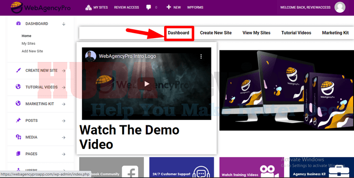Open Create New Site in the sidebar
This screenshot has height=178, width=354.
[42, 70]
